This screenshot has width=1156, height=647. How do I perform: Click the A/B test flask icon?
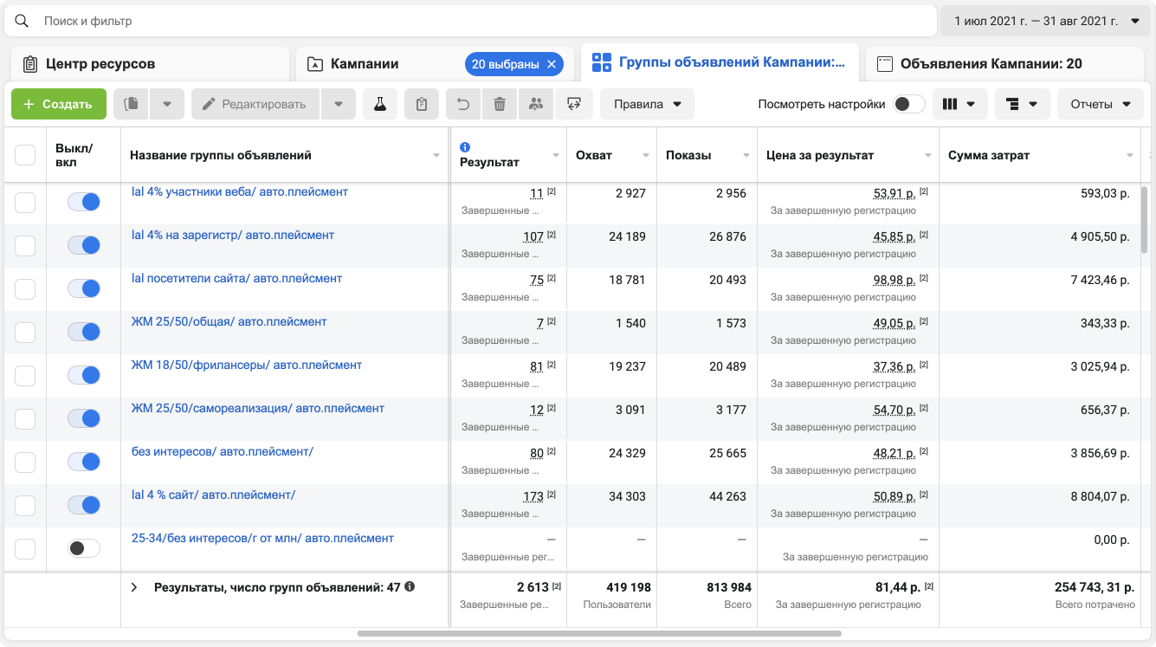pyautogui.click(x=379, y=104)
